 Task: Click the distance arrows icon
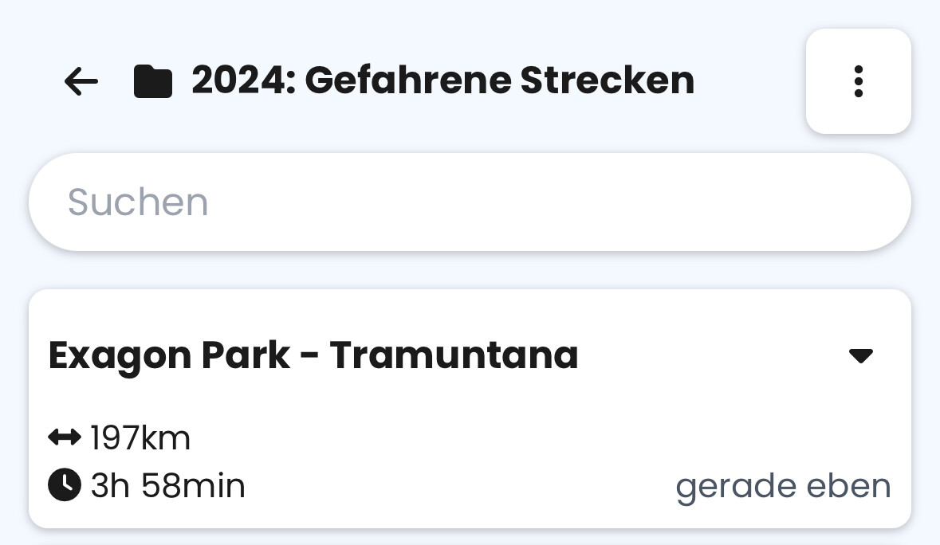[65, 437]
